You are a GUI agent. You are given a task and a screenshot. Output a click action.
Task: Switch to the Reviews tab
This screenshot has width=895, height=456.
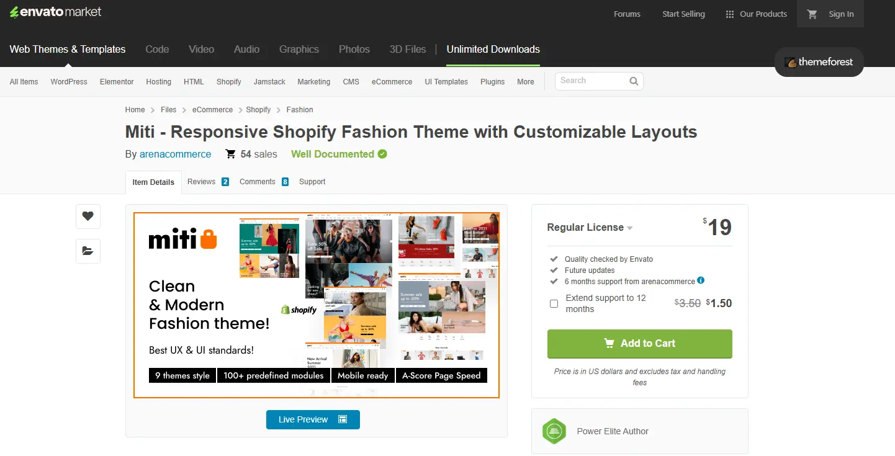208,182
